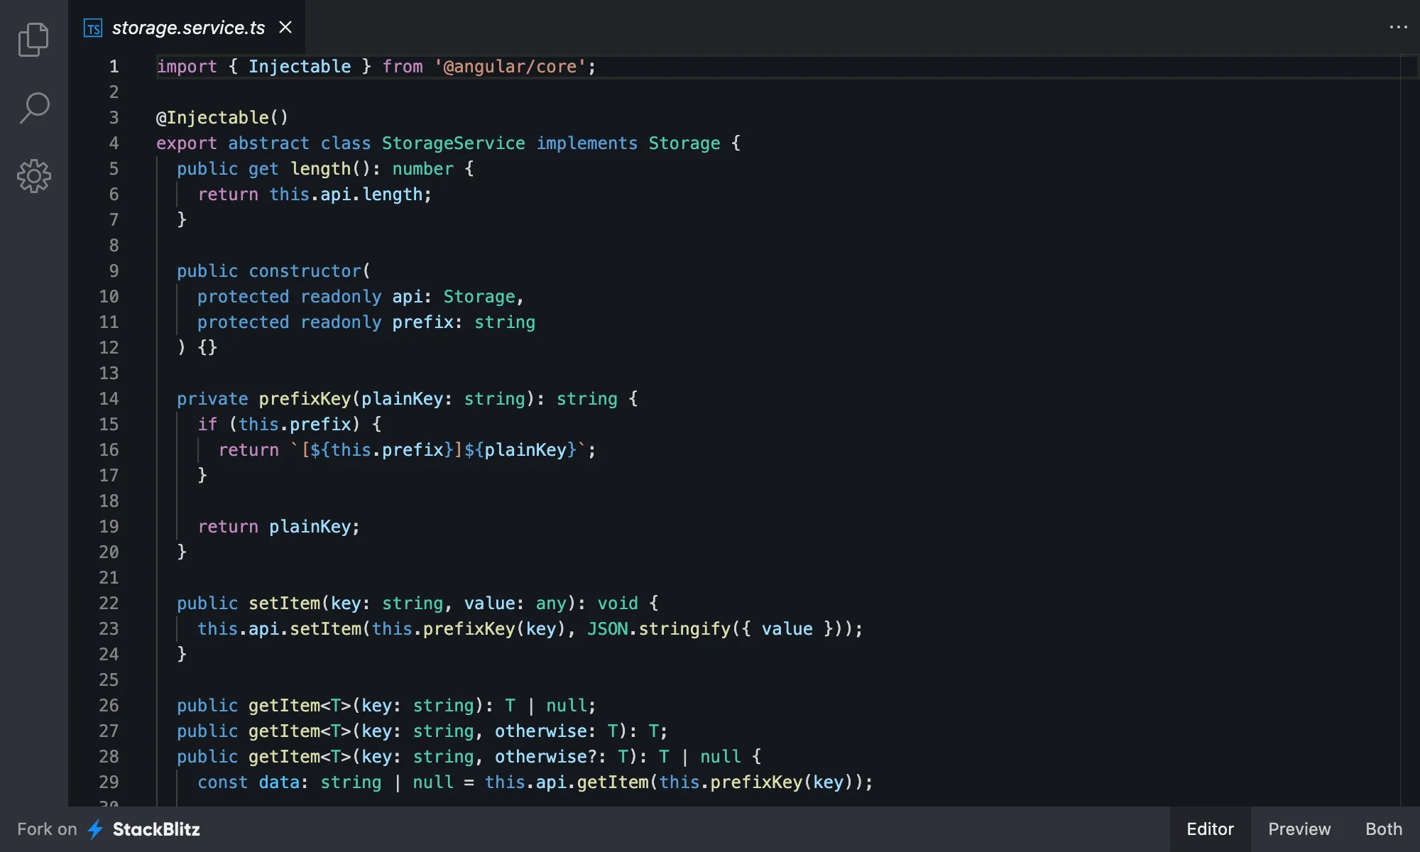Click 'api: Storage' parameter on line 10
The image size is (1420, 852).
tap(454, 296)
